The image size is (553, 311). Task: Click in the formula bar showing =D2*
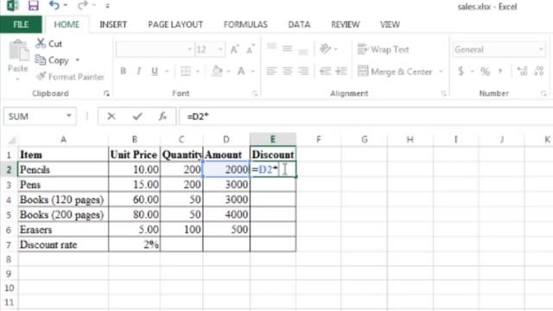click(366, 117)
